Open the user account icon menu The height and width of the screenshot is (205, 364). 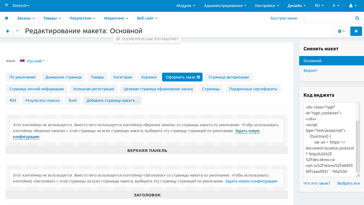[352, 6]
